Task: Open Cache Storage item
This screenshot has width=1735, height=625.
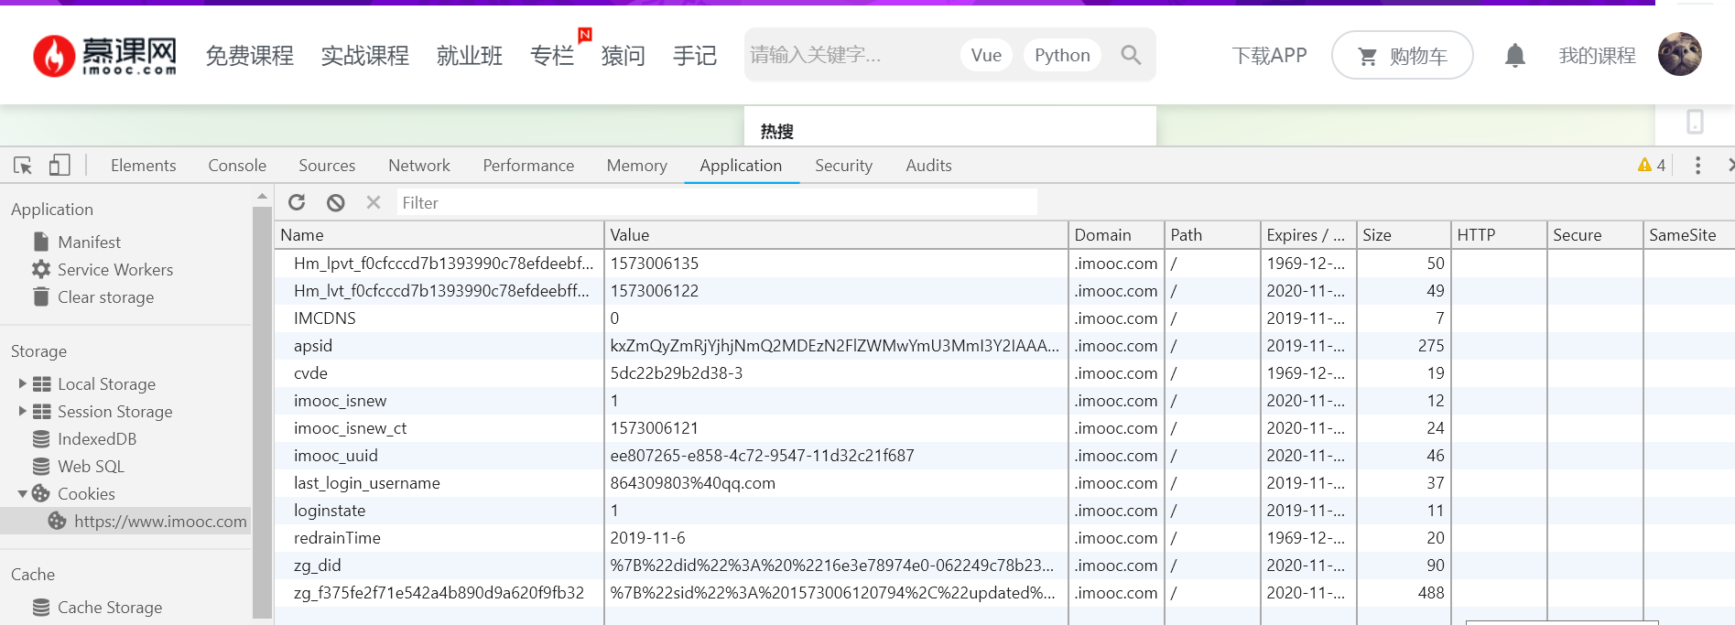Action: click(109, 608)
